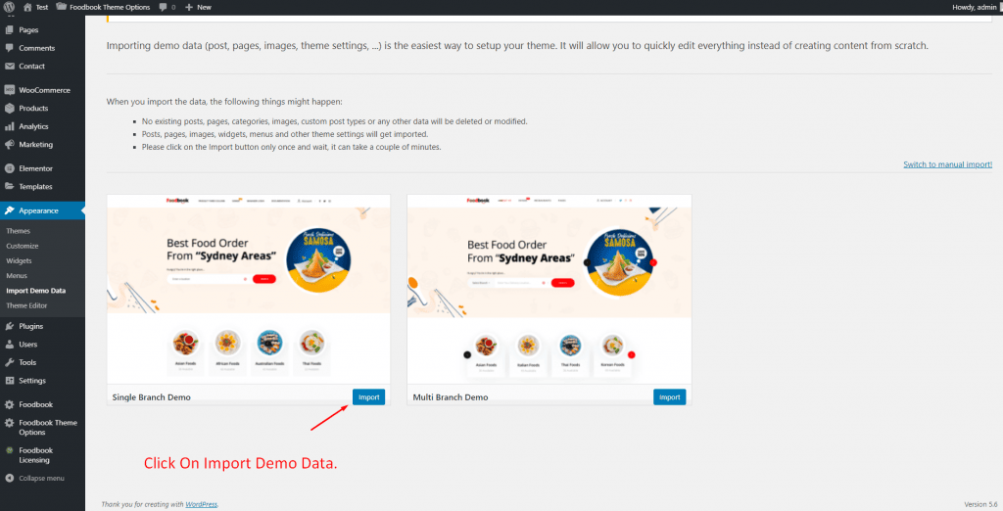Select Themes submenu item
The width and height of the screenshot is (1003, 511).
point(18,231)
